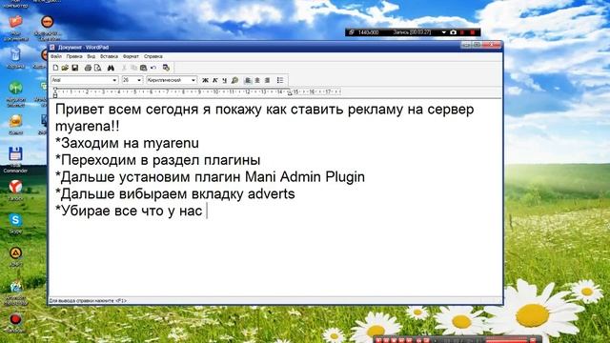
Task: Close the WordPad window
Action: [492, 45]
